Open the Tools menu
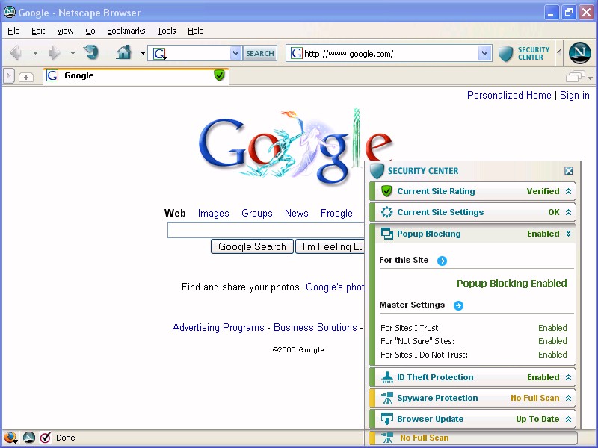 [167, 31]
